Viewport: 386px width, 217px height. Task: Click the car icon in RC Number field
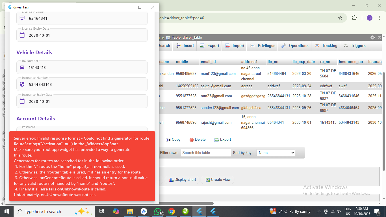point(22,68)
